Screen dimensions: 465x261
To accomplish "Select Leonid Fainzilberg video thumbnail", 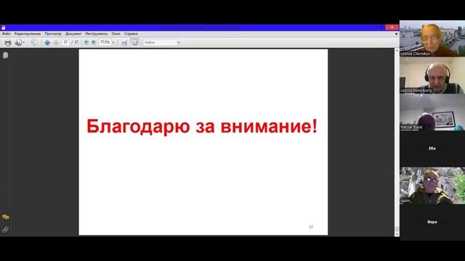I will [x=432, y=75].
